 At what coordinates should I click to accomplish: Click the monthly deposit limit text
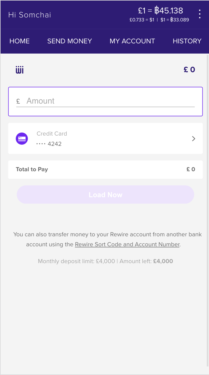(76, 261)
